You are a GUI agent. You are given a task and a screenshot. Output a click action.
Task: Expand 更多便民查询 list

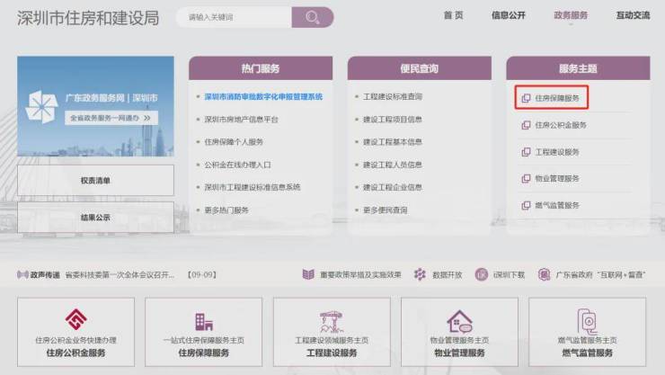tap(385, 210)
